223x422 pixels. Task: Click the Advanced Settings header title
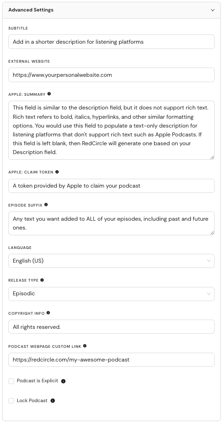click(x=31, y=10)
